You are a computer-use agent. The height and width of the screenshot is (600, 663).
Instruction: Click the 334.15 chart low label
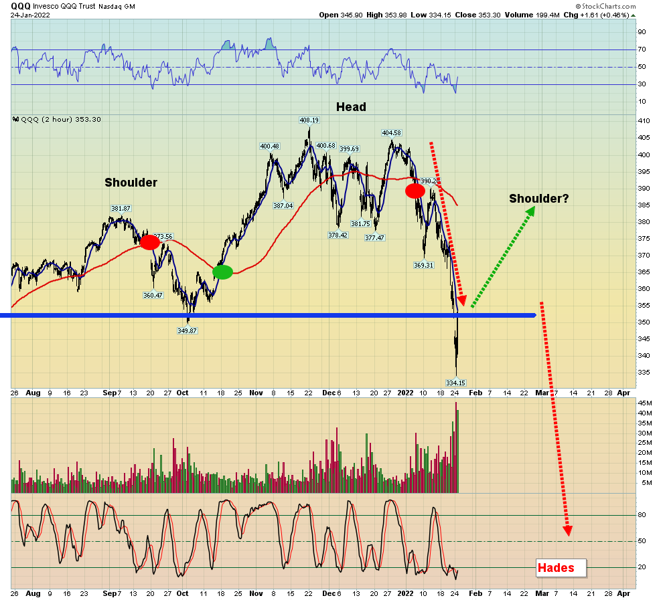pyautogui.click(x=455, y=383)
